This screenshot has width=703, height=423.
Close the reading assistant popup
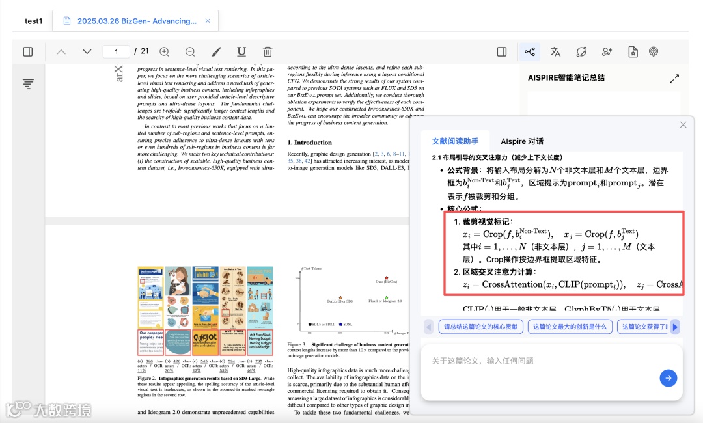tap(683, 124)
